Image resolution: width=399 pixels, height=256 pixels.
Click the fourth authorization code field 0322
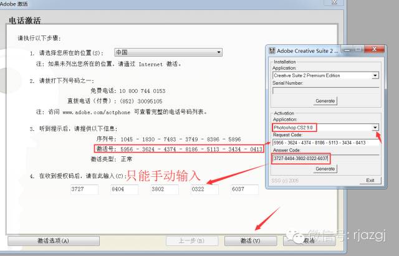tap(204, 189)
